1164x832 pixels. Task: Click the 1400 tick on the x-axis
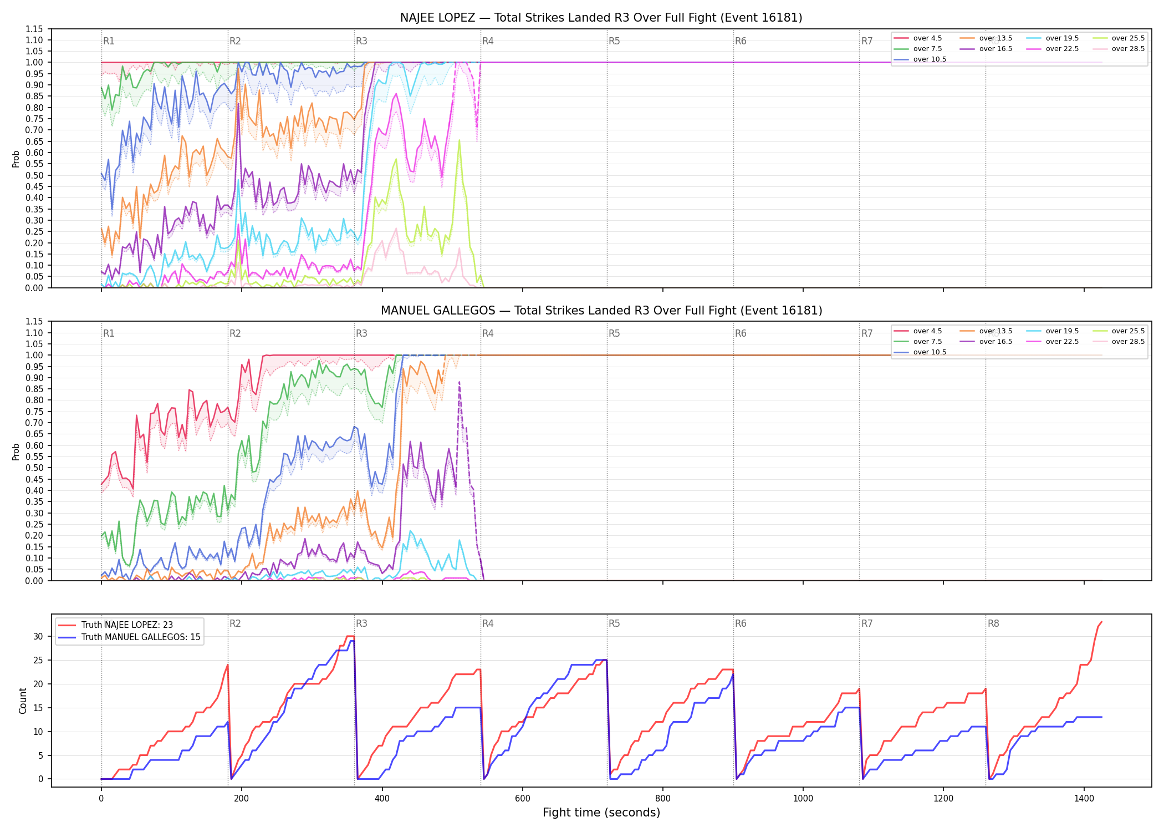coord(1084,799)
